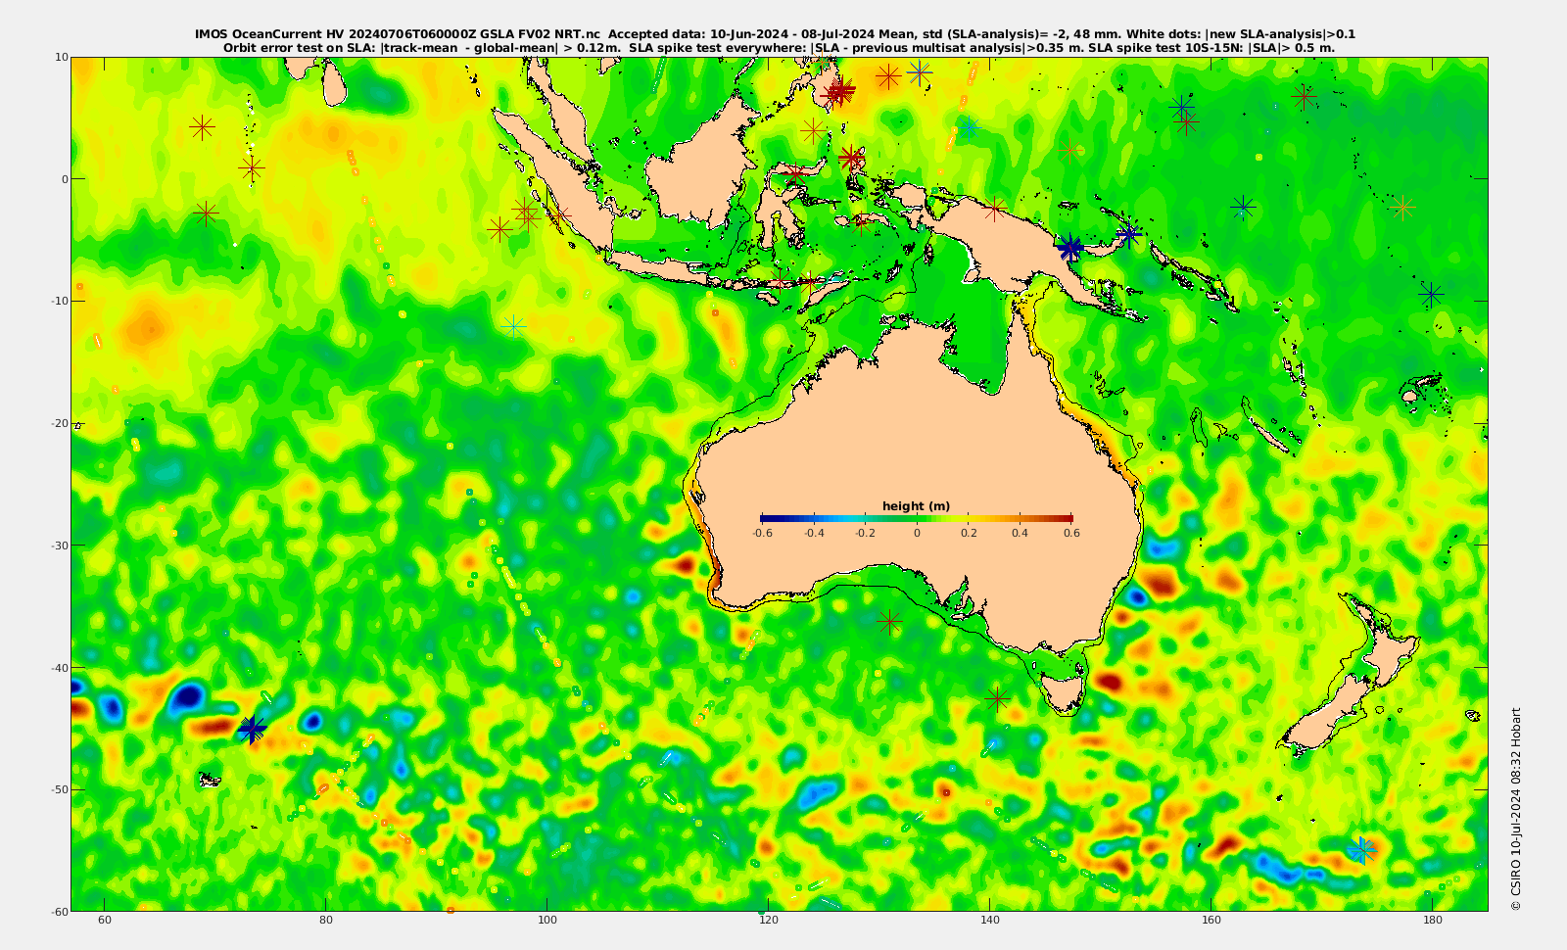Click the '-60' latitude tick label
The image size is (1567, 950).
pos(59,911)
